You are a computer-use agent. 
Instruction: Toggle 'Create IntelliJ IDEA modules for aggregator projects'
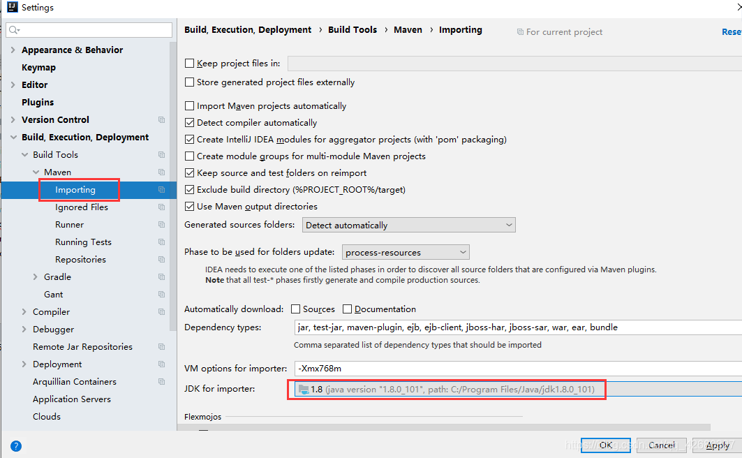point(189,139)
